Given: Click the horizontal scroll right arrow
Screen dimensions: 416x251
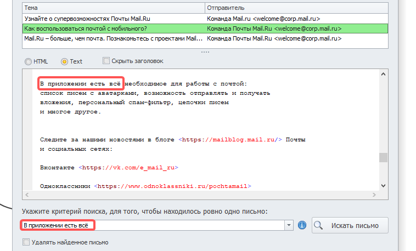Looking at the screenshot, I should (374, 195).
